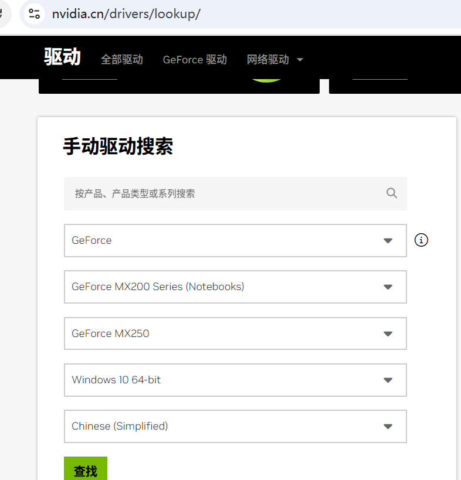The image size is (461, 480).
Task: Expand the 网络驱动 dropdown arrow
Action: coord(300,60)
